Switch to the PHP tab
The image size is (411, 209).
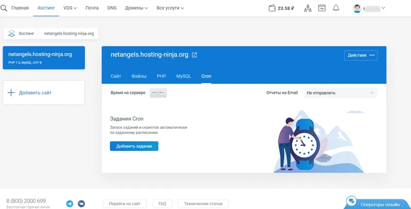click(161, 76)
